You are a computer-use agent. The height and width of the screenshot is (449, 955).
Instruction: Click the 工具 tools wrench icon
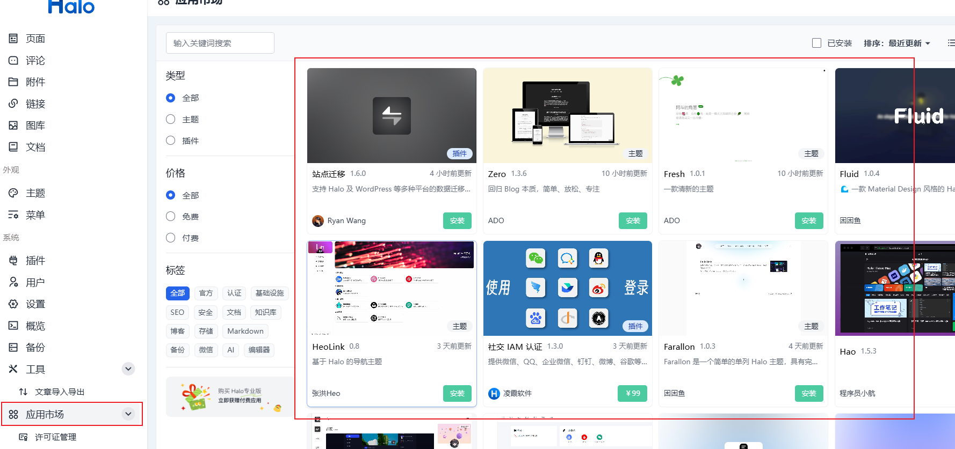pos(13,369)
